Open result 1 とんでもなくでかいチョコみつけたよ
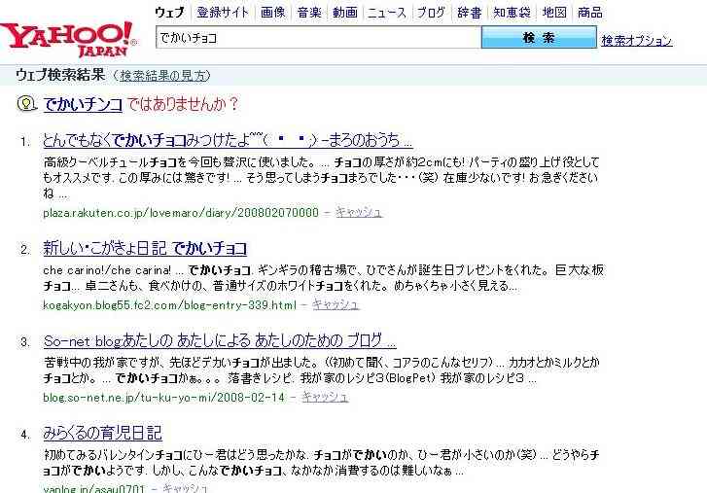The image size is (707, 493). point(228,140)
